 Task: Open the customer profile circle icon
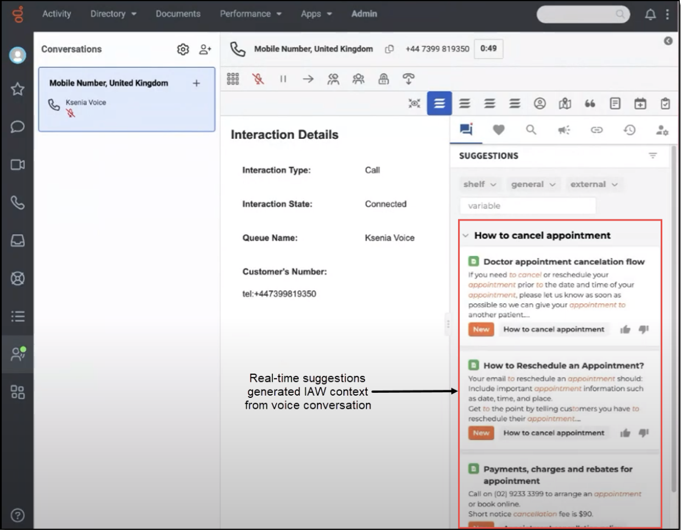540,103
